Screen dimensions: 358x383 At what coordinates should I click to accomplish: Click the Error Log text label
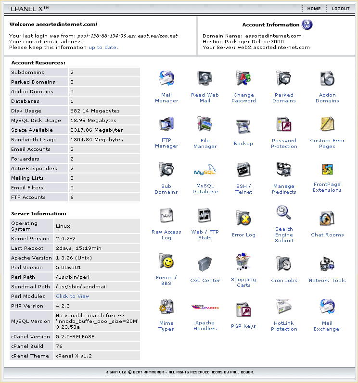(243, 235)
